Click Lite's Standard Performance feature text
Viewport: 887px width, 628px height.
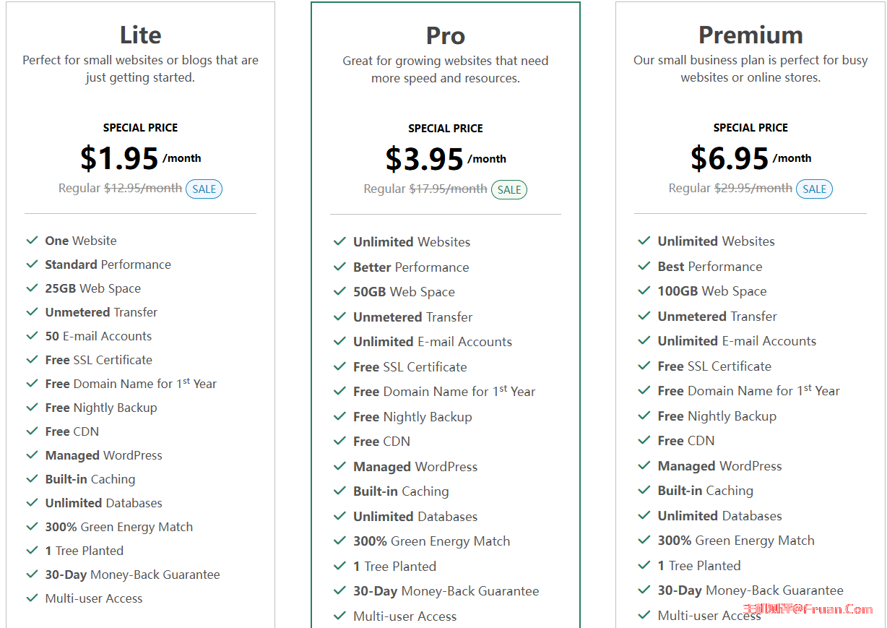point(108,264)
